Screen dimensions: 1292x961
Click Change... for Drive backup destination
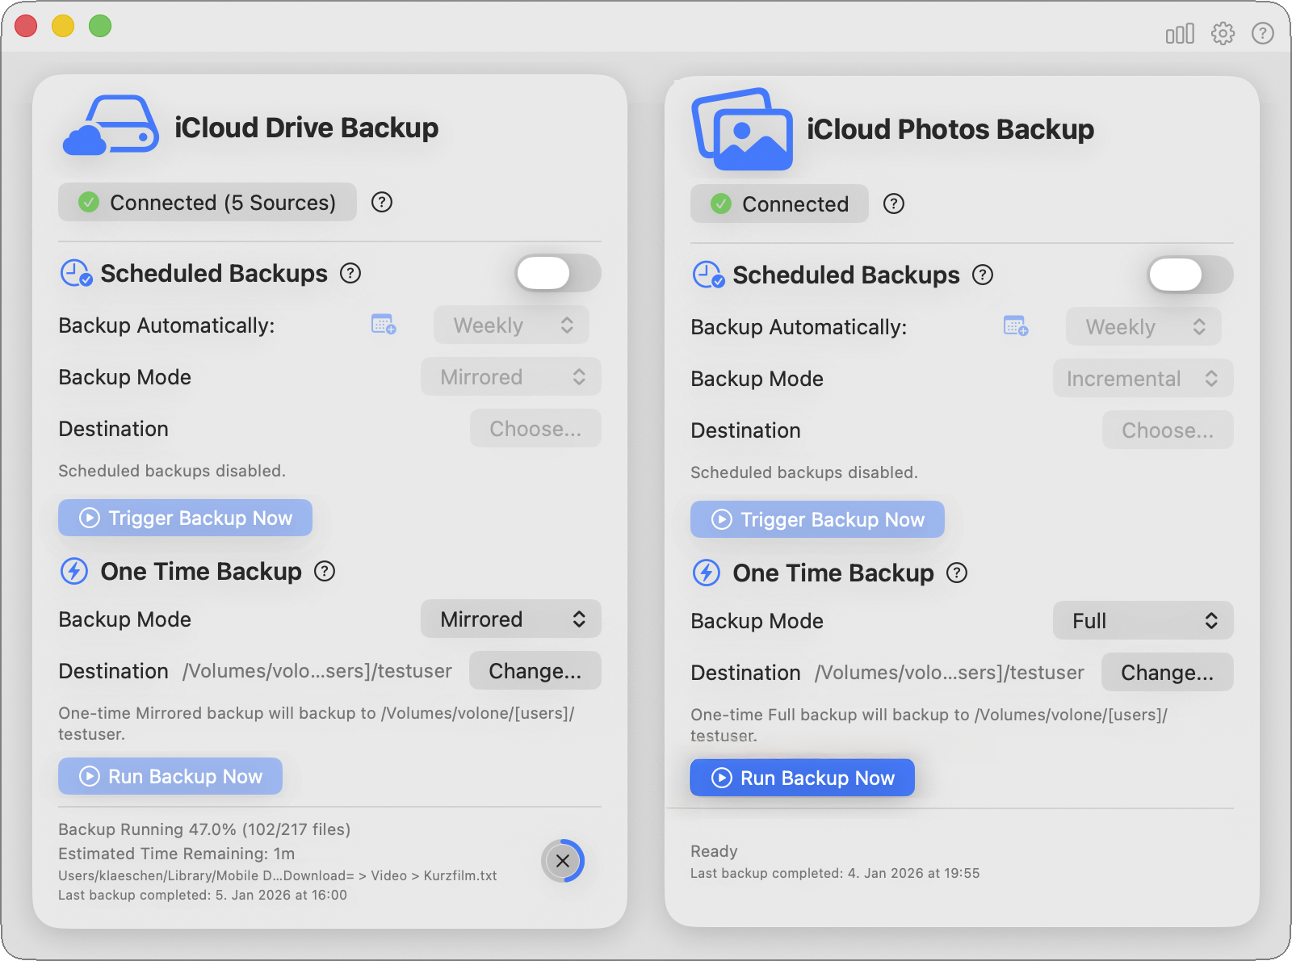point(535,671)
